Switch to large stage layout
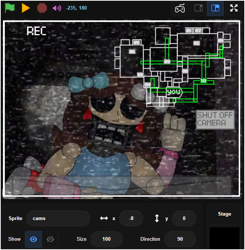This screenshot has width=245, height=250. pyautogui.click(x=215, y=8)
